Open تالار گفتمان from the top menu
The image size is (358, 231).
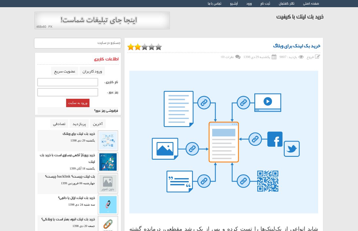[x=286, y=3]
